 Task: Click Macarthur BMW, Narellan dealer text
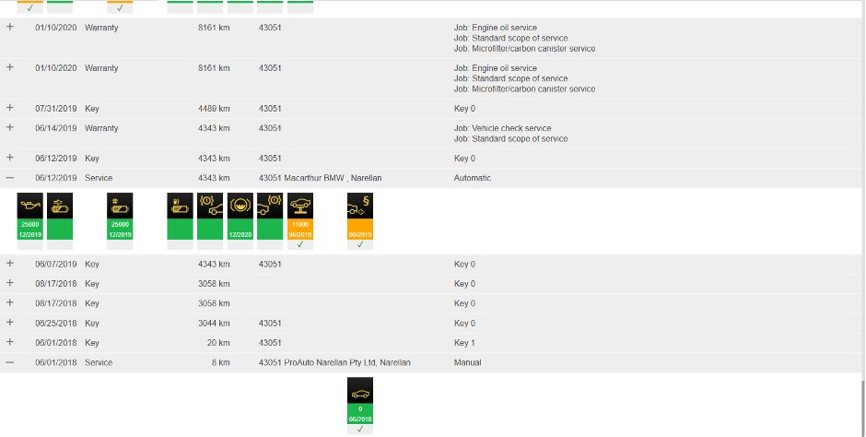[x=333, y=178]
